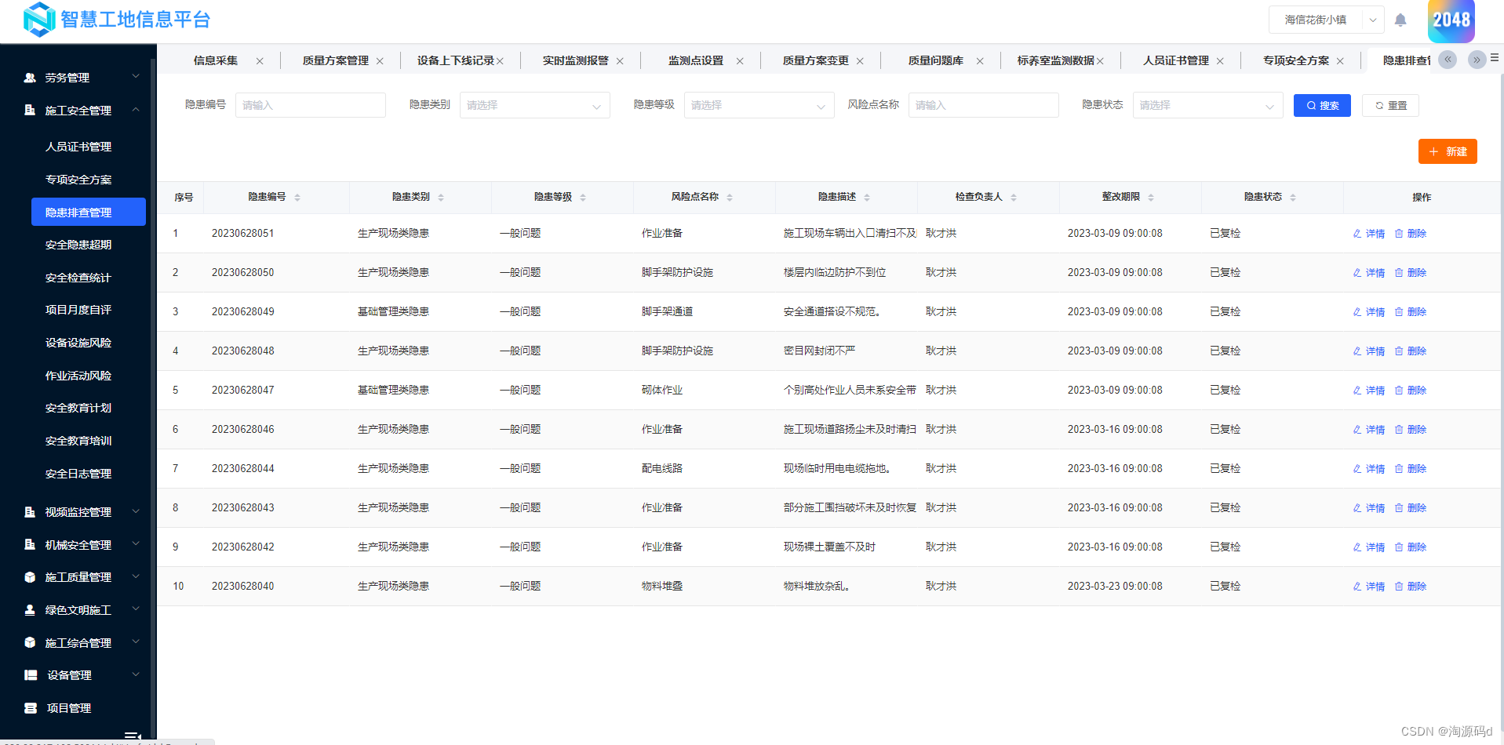
Task: Expand the 绿色文明施工 sidebar menu
Action: coord(78,610)
